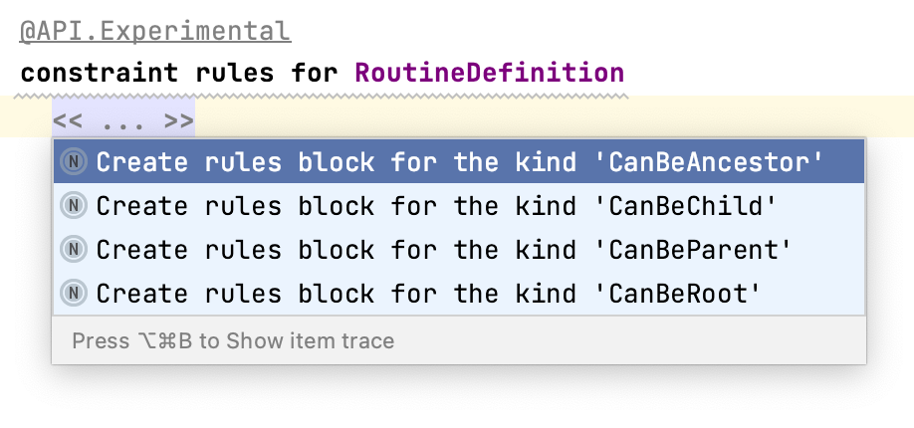Click the node icon beside the CanBeRoot entry
Screen dimensions: 914x428
coord(74,294)
